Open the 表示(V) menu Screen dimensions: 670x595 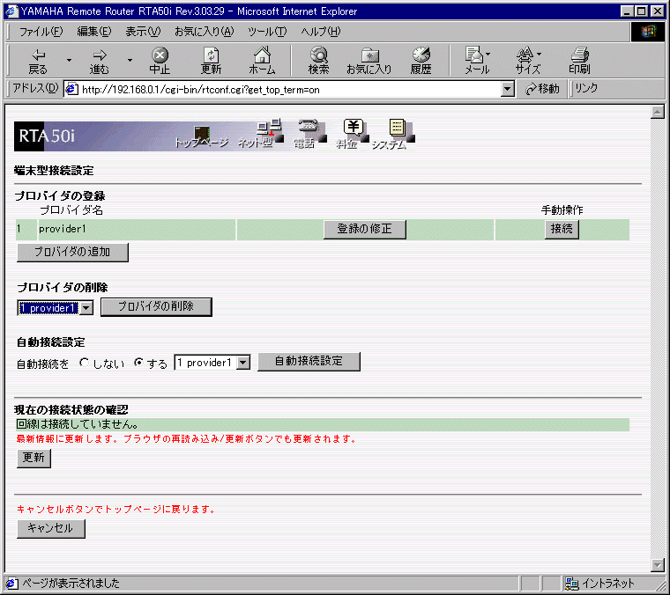pyautogui.click(x=143, y=32)
